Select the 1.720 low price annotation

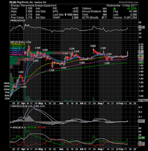pyautogui.click(x=52, y=71)
